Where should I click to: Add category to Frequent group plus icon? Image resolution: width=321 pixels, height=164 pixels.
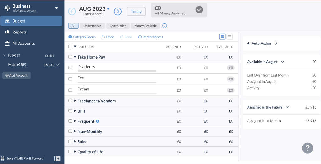[98, 121]
